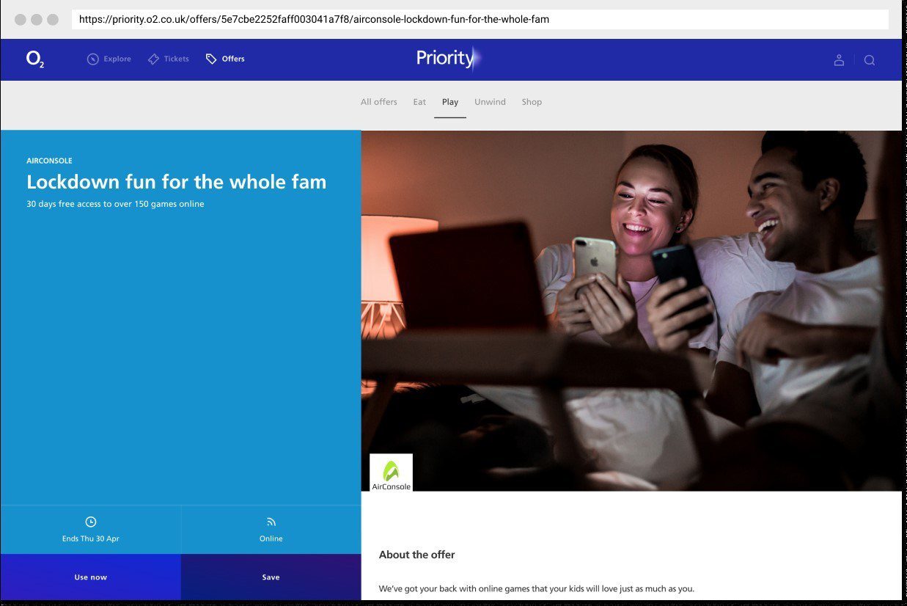The image size is (907, 606).
Task: Click the clock icon above end date
Action: pos(91,522)
